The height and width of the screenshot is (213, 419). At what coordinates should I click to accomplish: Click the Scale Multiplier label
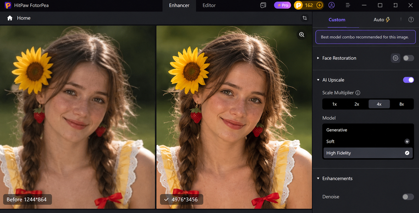(338, 93)
